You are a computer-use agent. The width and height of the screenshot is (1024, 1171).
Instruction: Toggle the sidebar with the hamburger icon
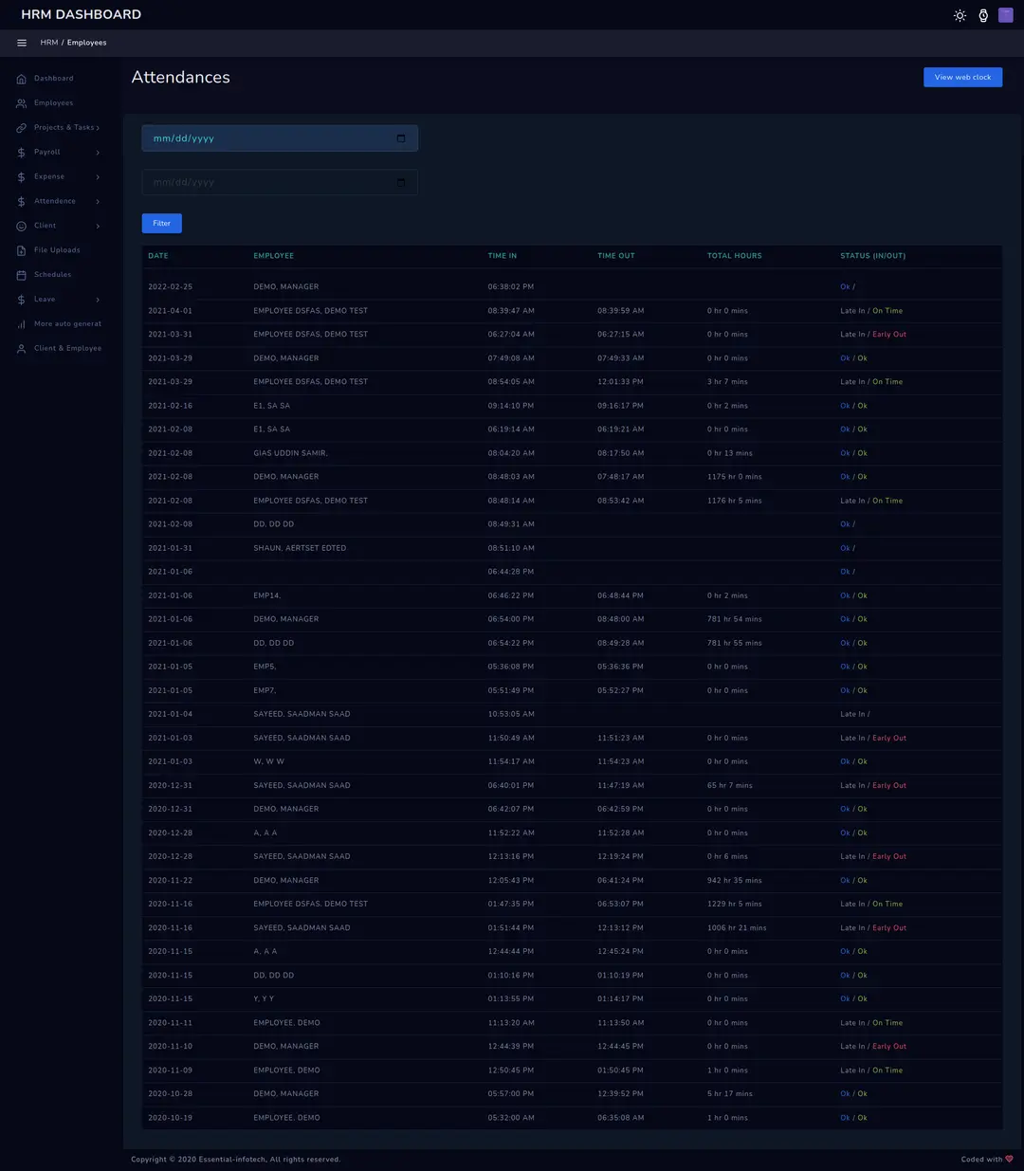[x=22, y=43]
